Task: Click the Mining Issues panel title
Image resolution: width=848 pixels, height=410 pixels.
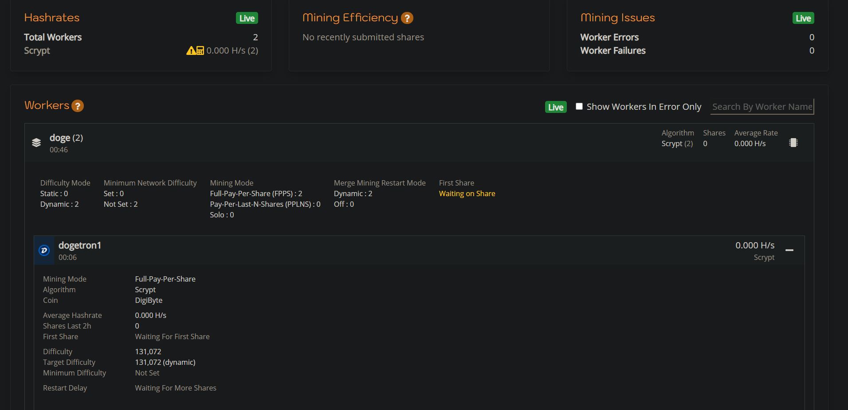Action: [618, 18]
